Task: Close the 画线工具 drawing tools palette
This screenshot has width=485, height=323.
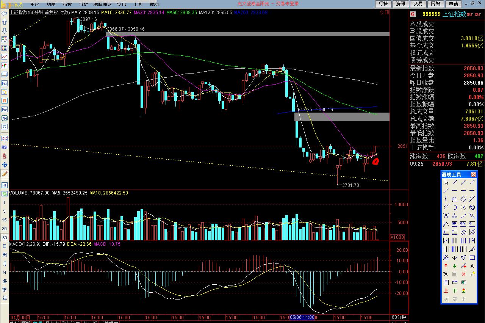Action: tap(473, 174)
